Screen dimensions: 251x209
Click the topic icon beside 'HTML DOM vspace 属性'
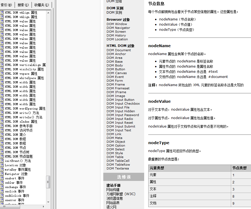coord(2,74)
